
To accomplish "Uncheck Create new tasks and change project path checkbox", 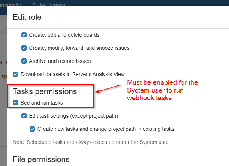I will coord(33,129).
